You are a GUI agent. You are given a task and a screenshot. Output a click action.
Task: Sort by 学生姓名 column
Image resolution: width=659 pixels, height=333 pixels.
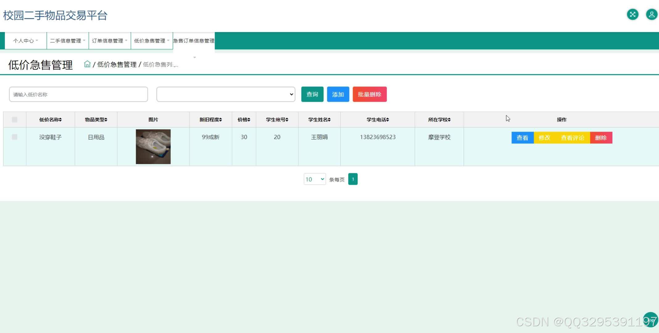tap(319, 120)
